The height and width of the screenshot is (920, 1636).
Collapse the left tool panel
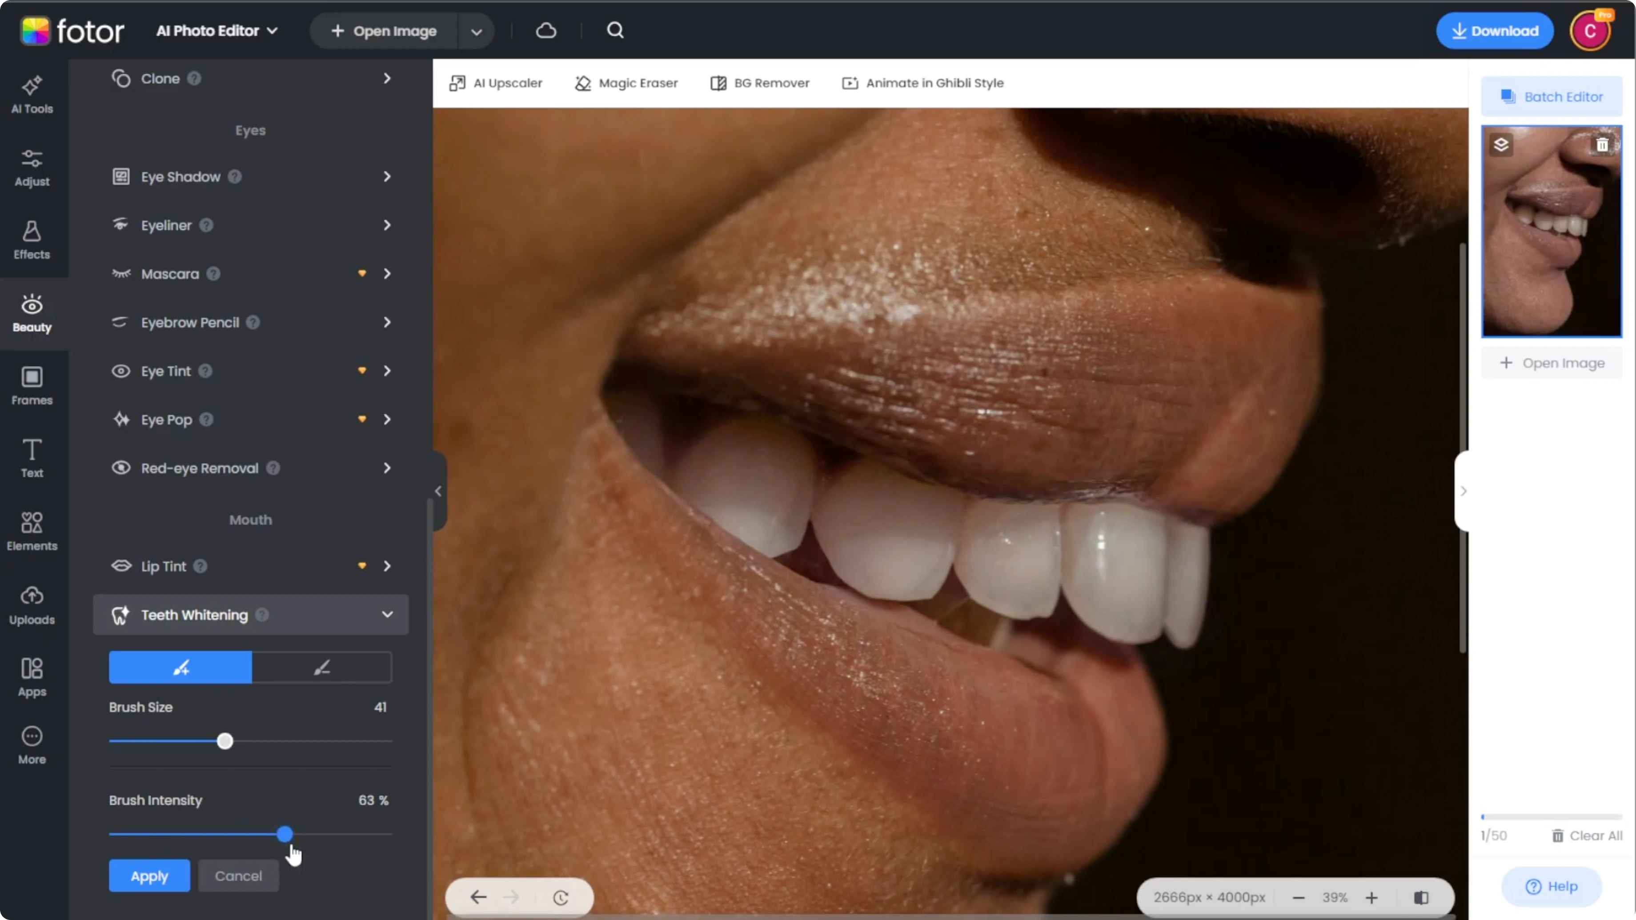click(438, 491)
